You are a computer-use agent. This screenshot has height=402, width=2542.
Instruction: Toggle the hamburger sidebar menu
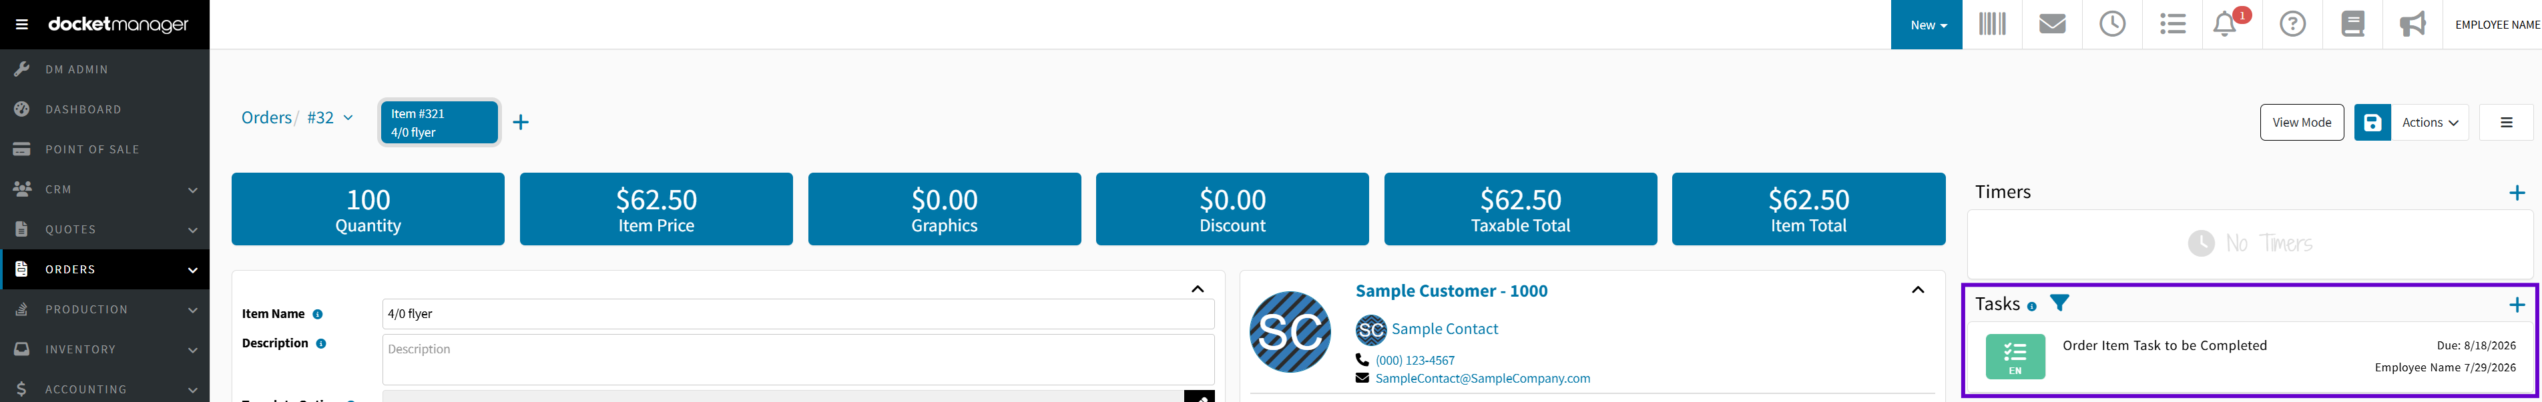(x=22, y=25)
